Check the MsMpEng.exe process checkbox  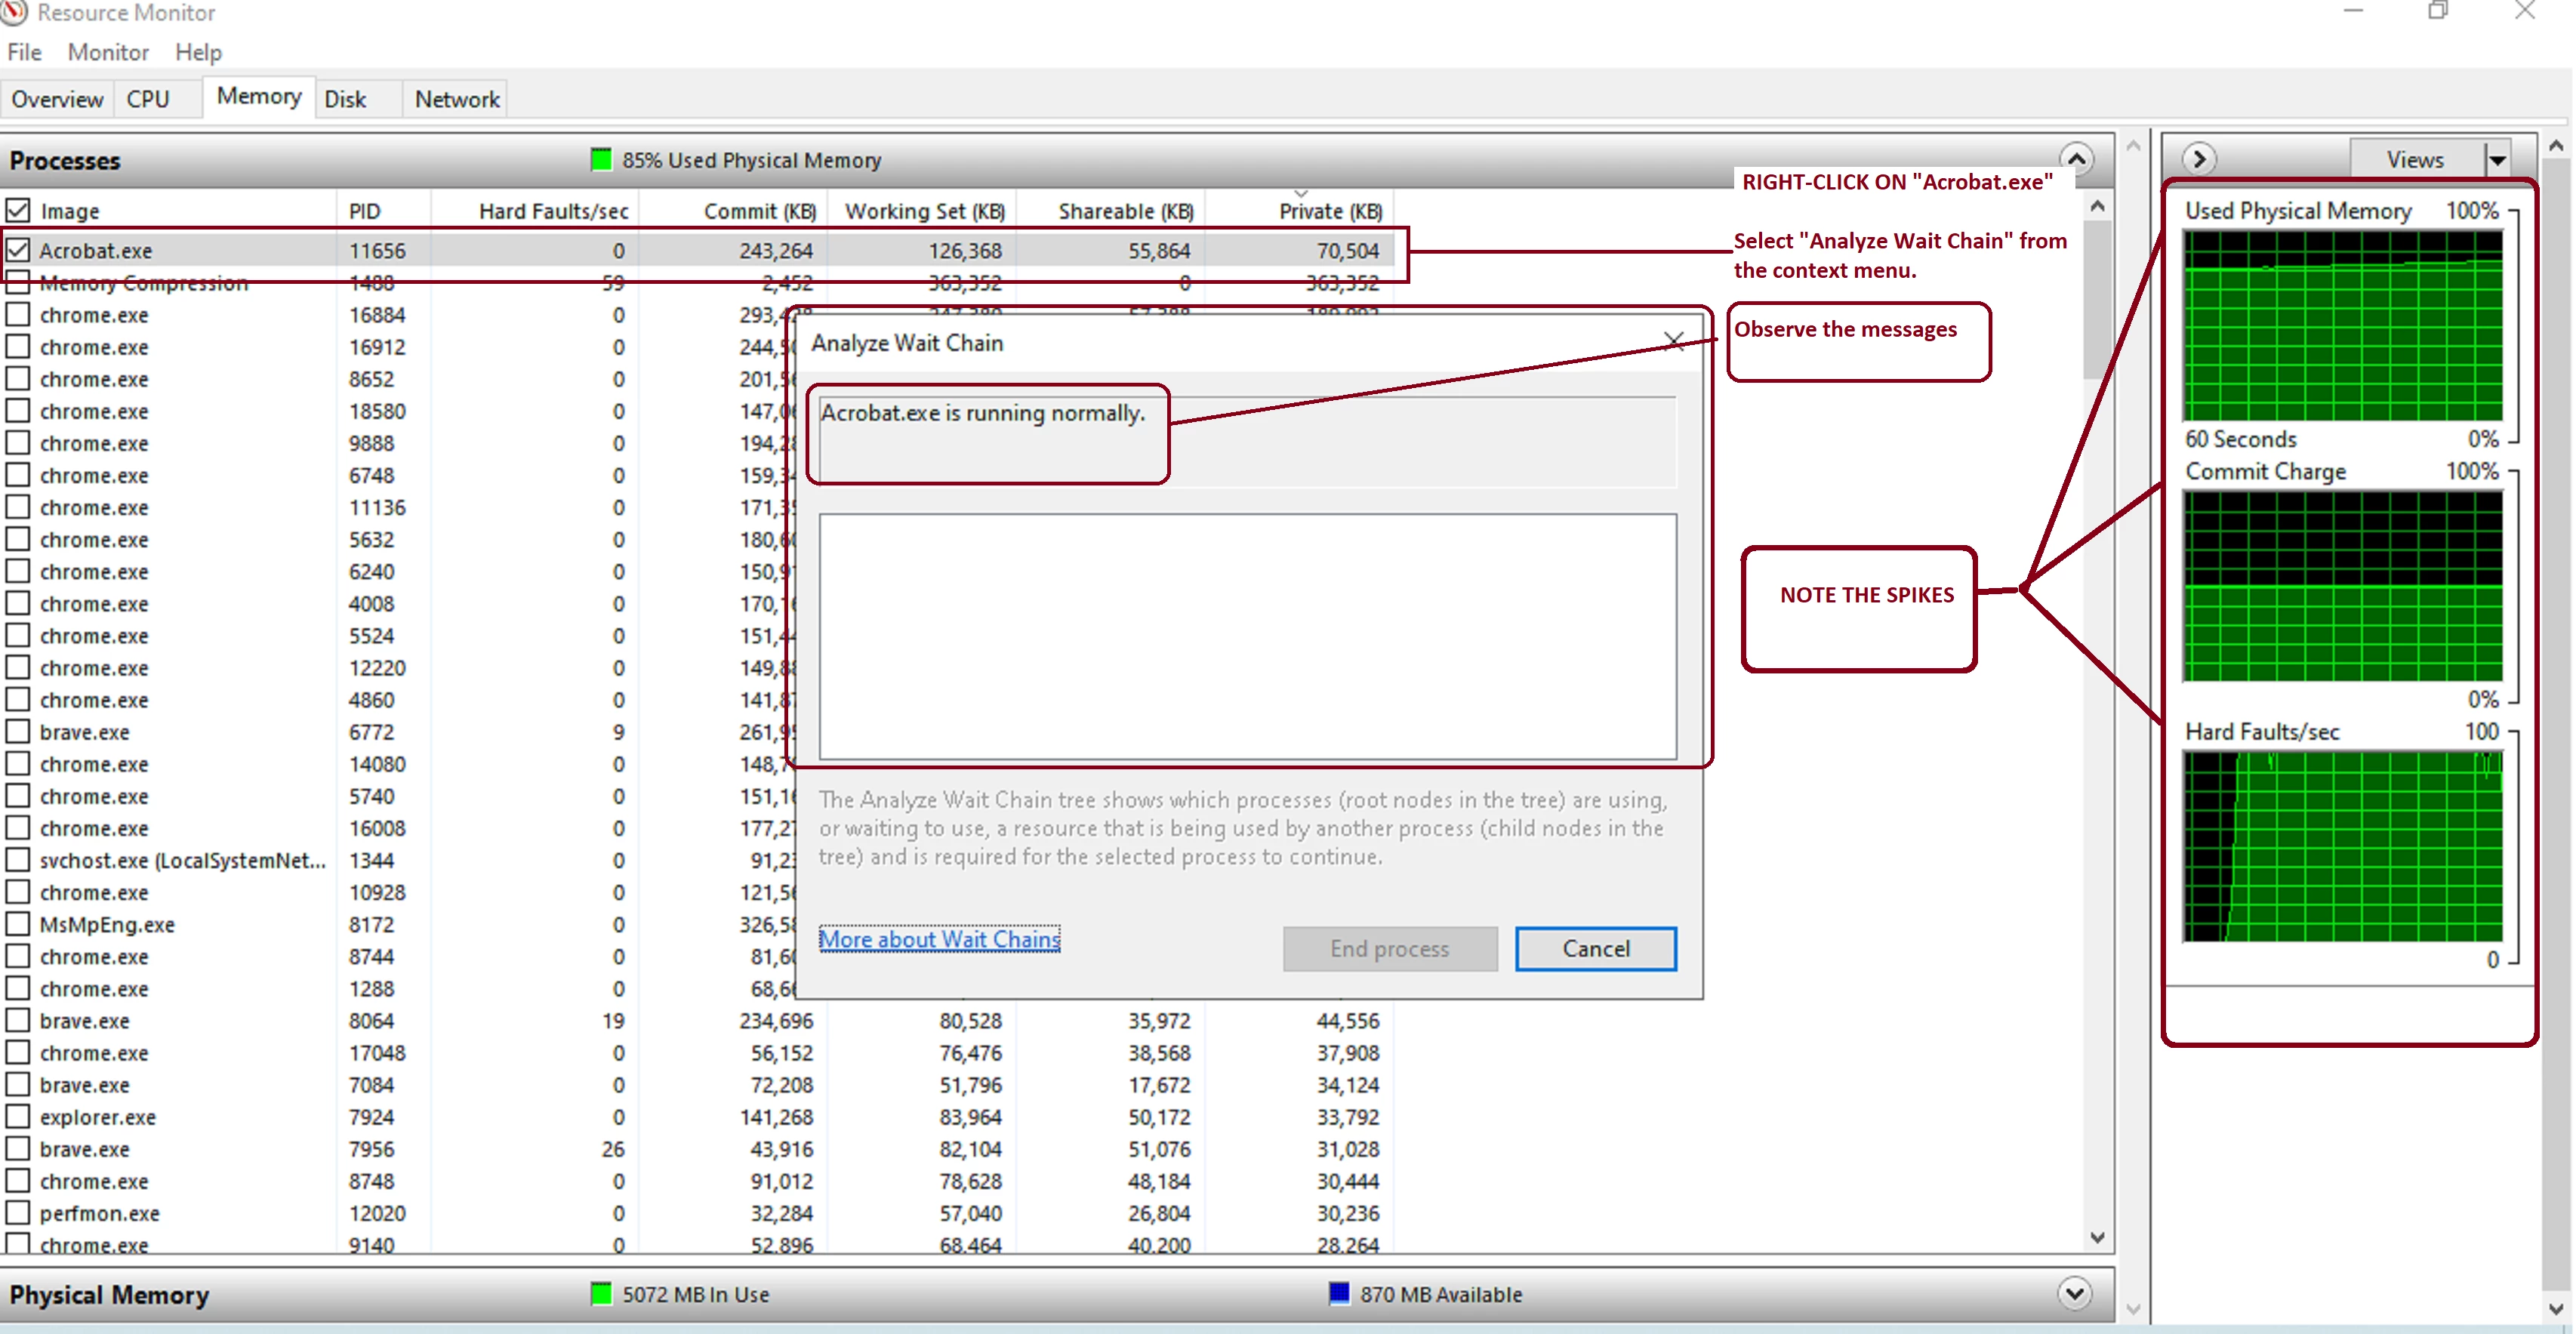[x=18, y=924]
